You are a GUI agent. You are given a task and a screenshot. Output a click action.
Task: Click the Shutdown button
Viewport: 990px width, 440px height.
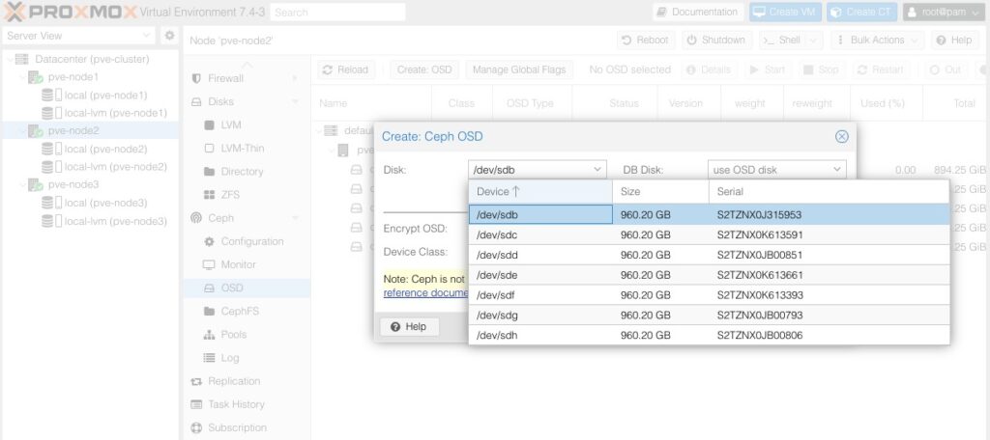tap(716, 40)
